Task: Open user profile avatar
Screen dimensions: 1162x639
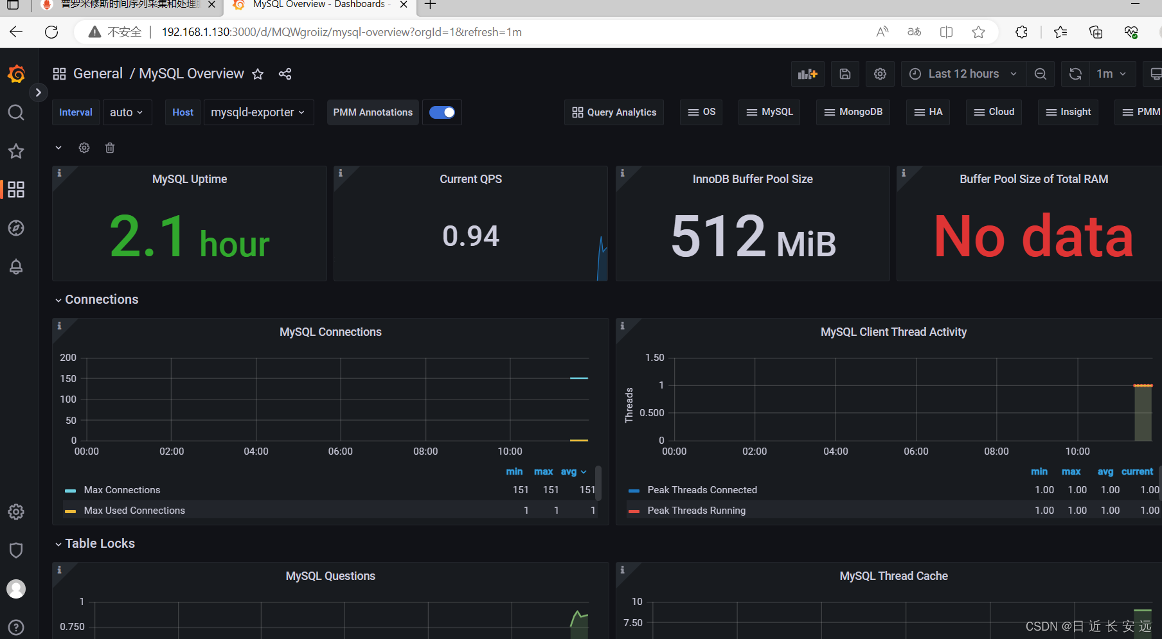Action: pos(16,589)
